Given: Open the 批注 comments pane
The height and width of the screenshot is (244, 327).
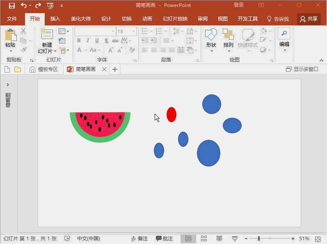Looking at the screenshot, I should [x=165, y=239].
